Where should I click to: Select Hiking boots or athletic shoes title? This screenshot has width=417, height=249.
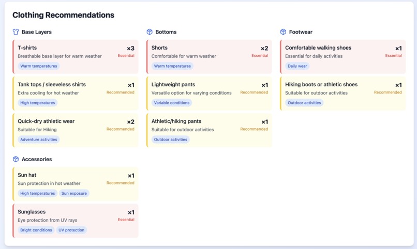[x=321, y=84]
